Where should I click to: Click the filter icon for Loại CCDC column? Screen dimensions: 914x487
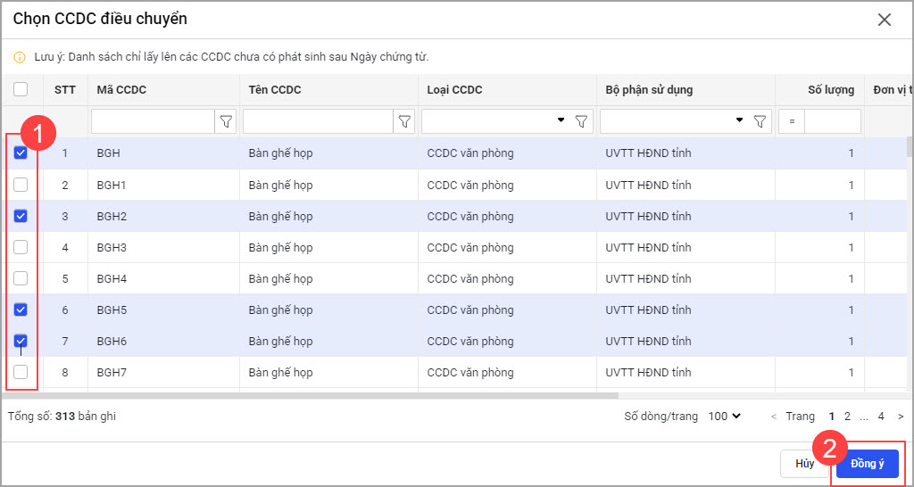click(x=582, y=121)
